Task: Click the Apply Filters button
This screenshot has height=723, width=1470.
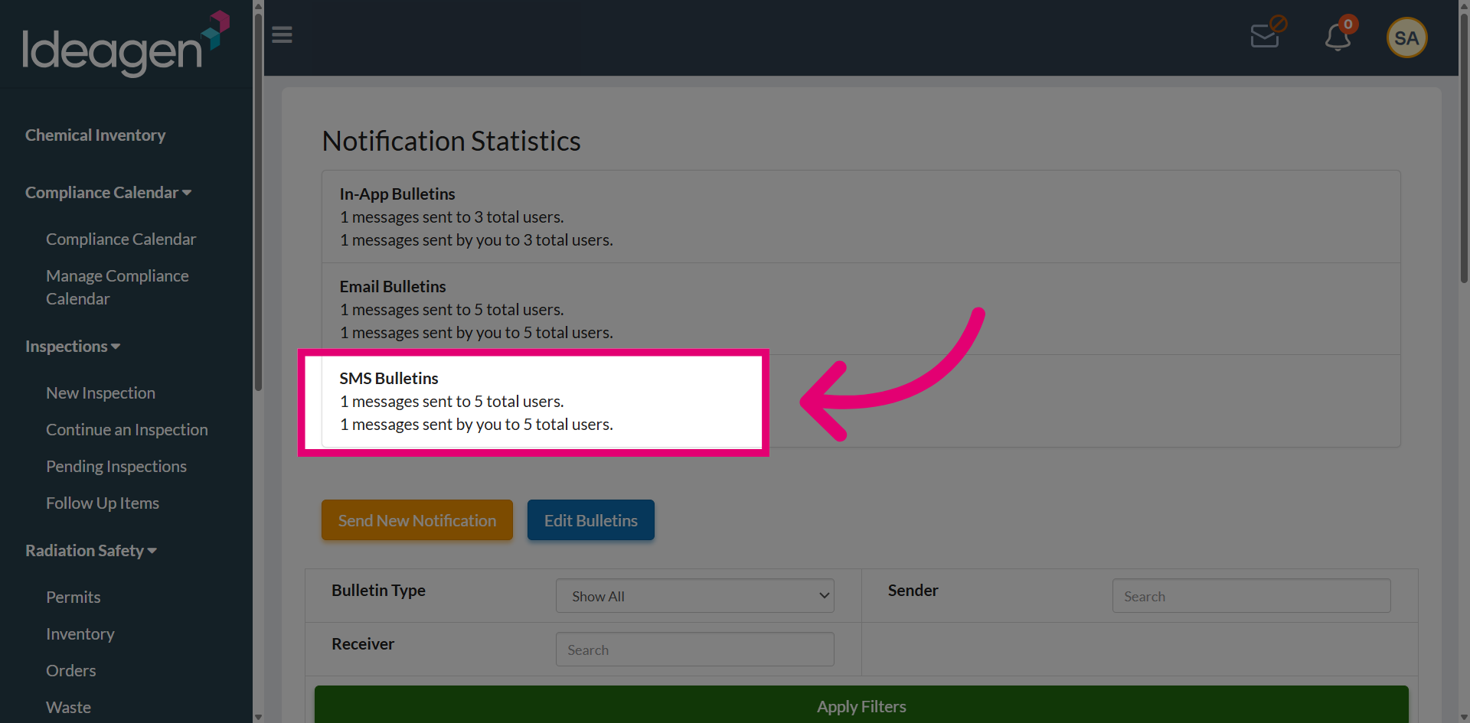Action: [x=861, y=706]
